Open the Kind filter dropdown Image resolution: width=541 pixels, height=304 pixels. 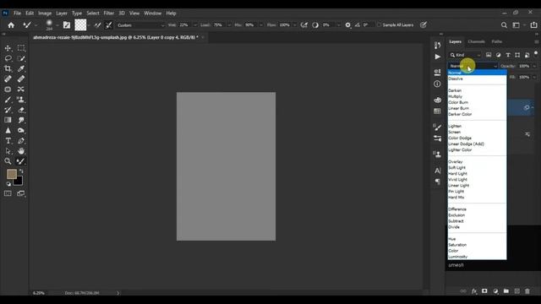pos(465,55)
